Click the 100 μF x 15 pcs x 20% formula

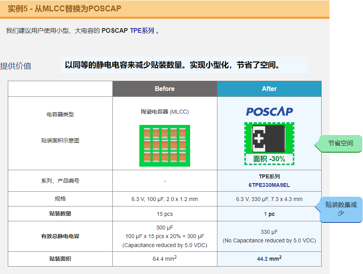(x=165, y=236)
